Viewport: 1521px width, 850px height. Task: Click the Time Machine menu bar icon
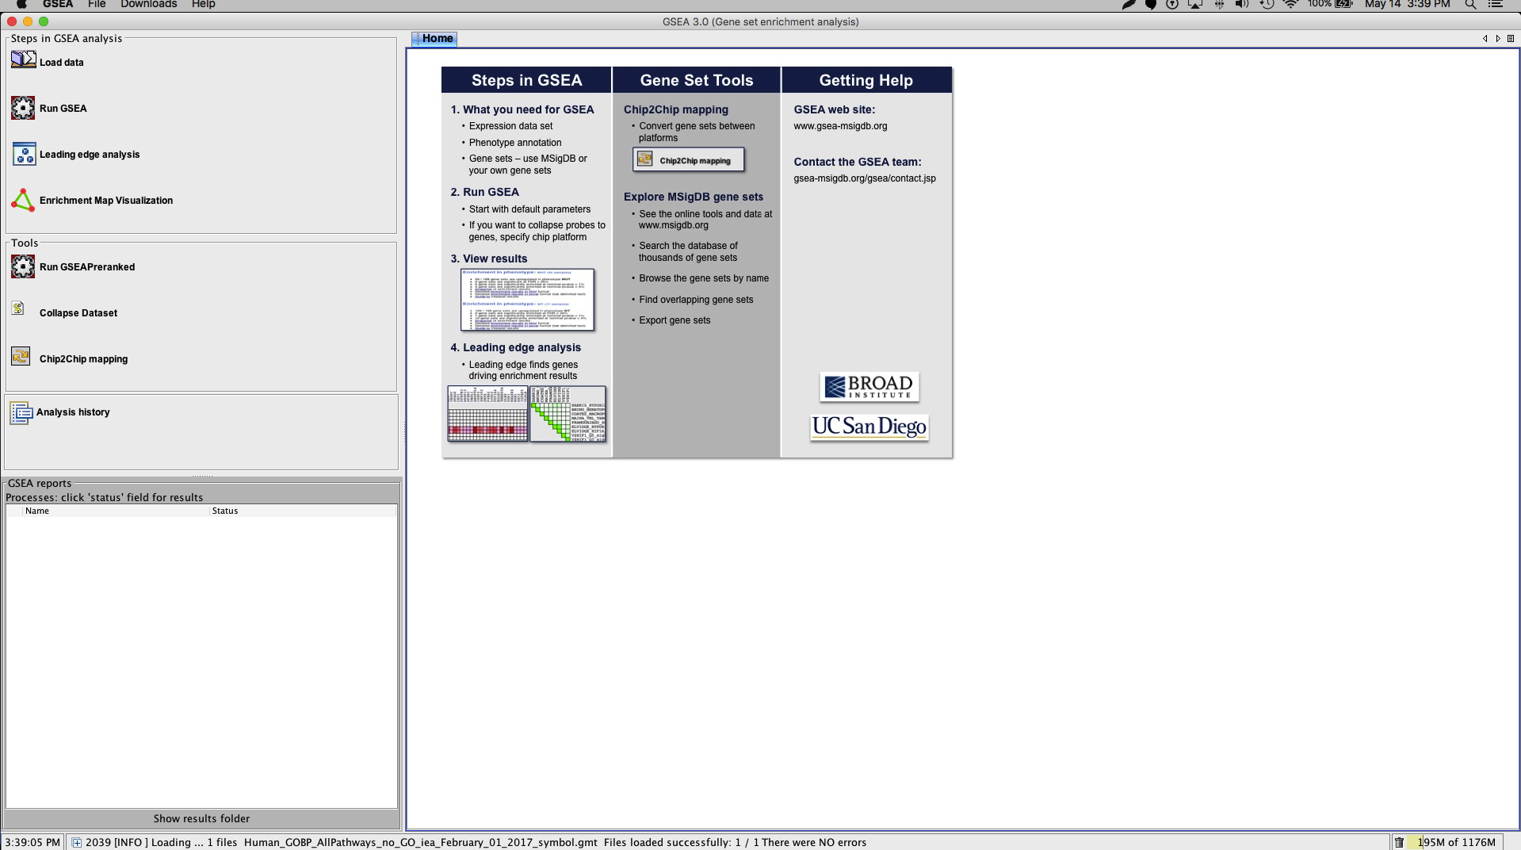click(x=1267, y=4)
